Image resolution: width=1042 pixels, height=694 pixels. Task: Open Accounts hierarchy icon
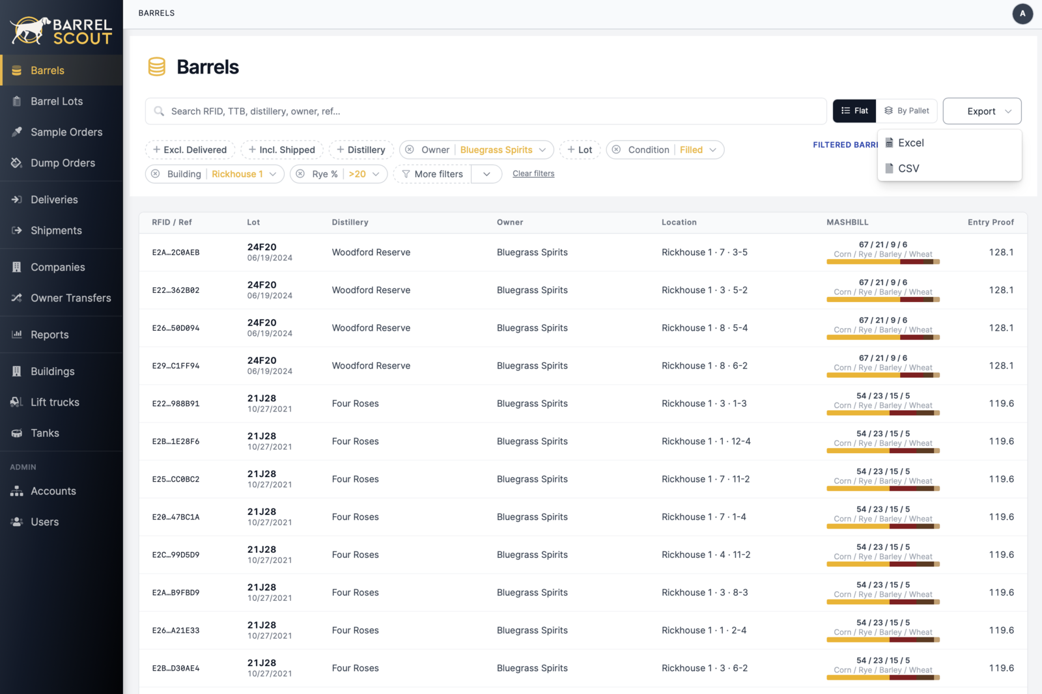coord(17,492)
